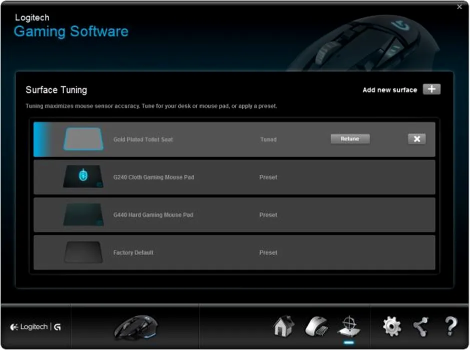Delete the Gold Plated Toilet Seat surface
The height and width of the screenshot is (350, 470).
(x=416, y=139)
